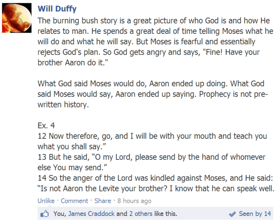280x220 pixels.
Task: Visit James Craddock's profile
Action: 92,213
